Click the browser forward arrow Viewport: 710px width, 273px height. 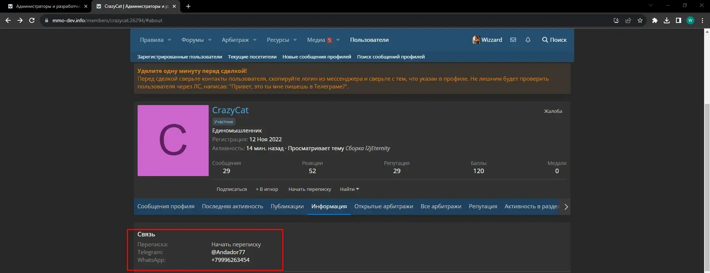pos(20,20)
